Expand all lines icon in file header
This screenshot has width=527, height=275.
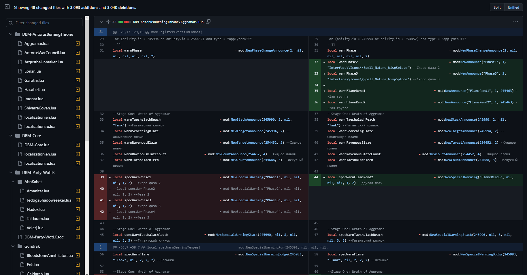click(108, 22)
